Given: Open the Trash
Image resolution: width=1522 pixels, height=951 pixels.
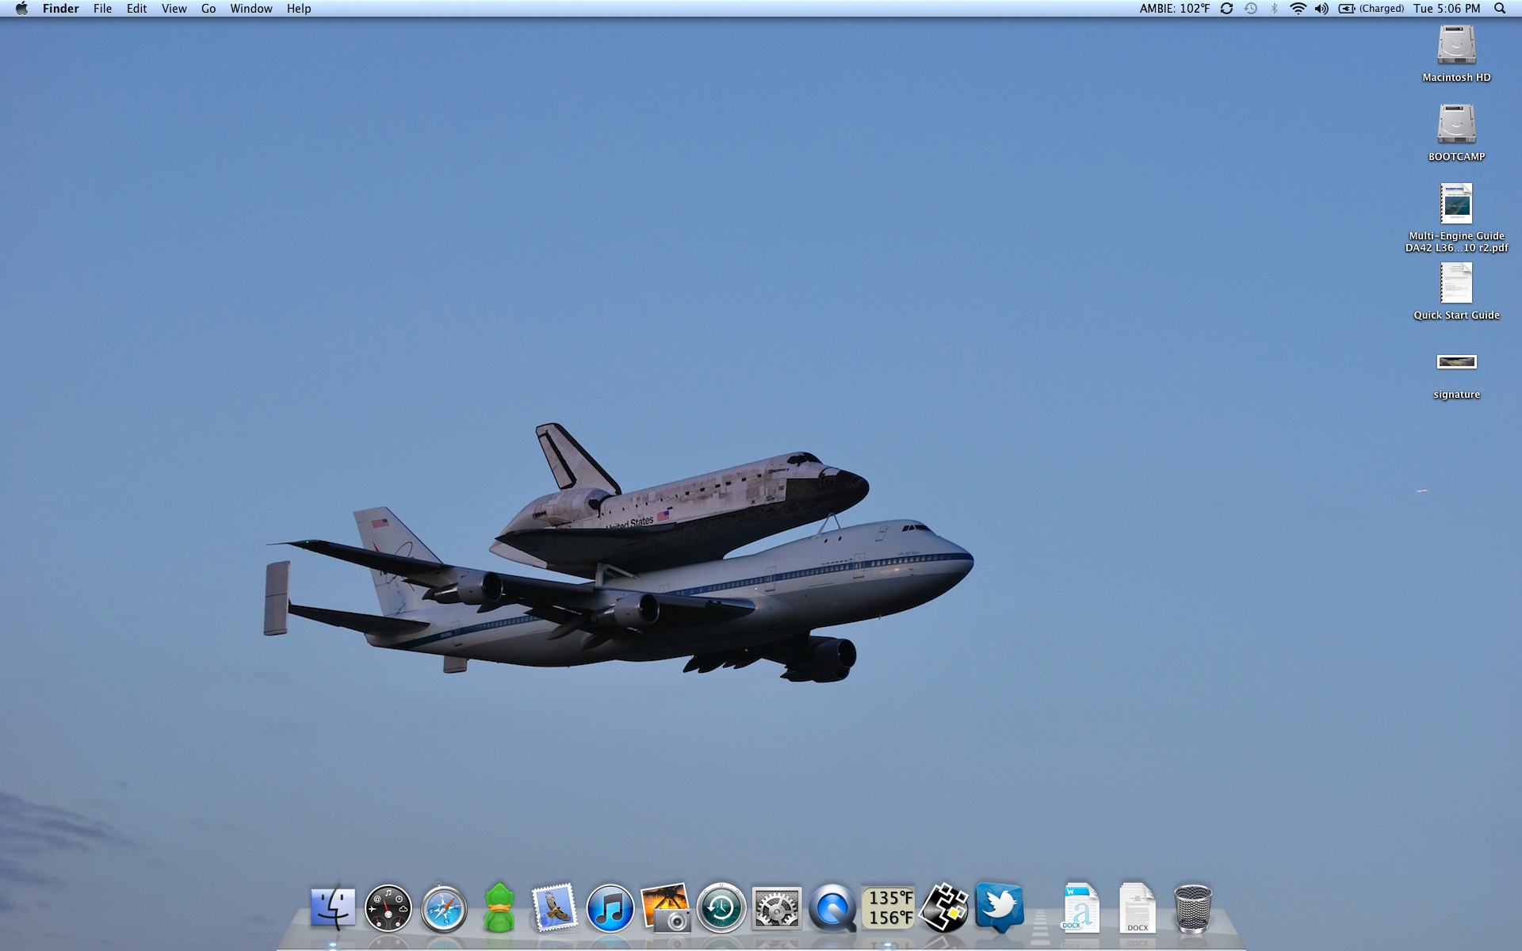Looking at the screenshot, I should [x=1192, y=908].
